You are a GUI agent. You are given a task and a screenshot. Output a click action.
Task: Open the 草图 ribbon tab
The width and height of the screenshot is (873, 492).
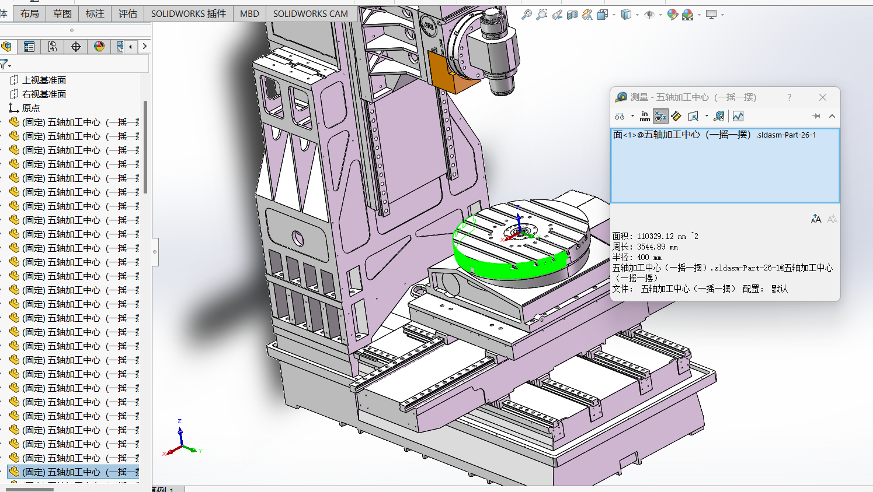coord(62,13)
